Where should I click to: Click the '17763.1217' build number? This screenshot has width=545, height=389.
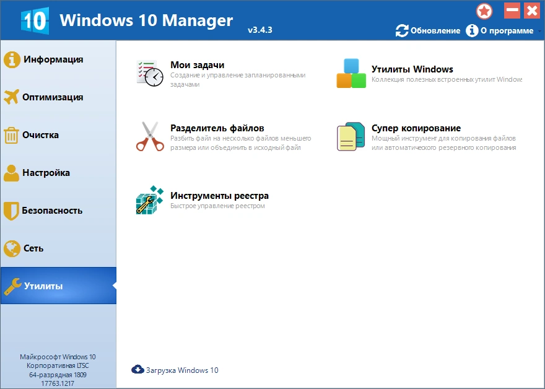click(58, 383)
